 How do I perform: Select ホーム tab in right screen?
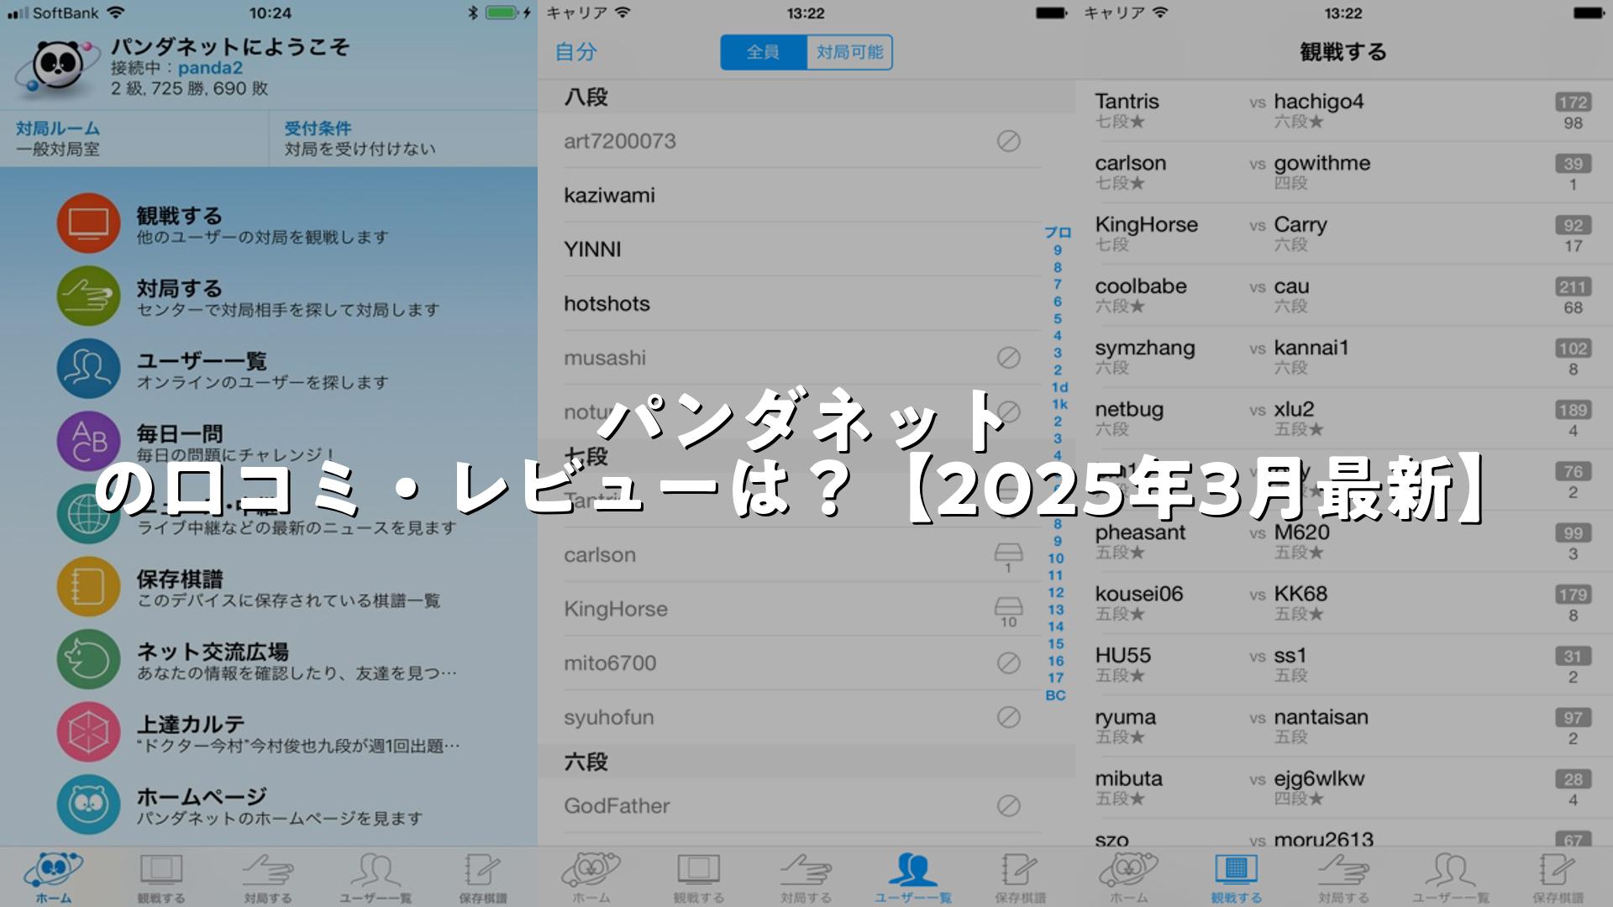[1129, 878]
